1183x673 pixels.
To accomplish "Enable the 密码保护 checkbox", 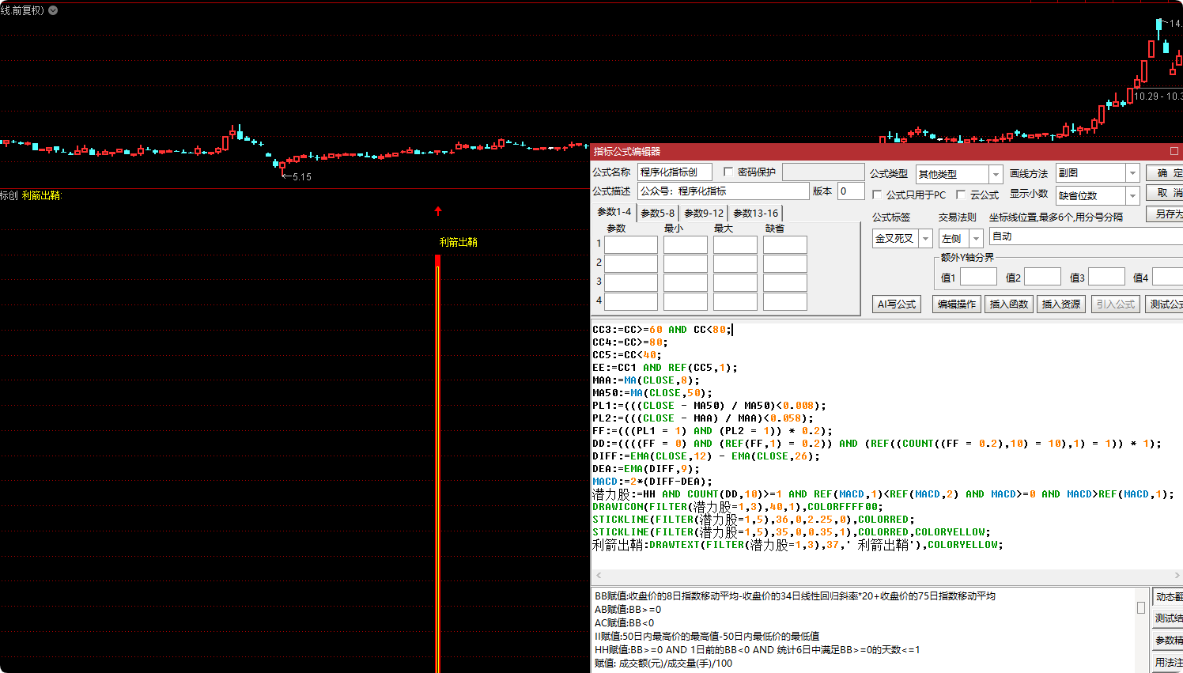I will [x=728, y=172].
